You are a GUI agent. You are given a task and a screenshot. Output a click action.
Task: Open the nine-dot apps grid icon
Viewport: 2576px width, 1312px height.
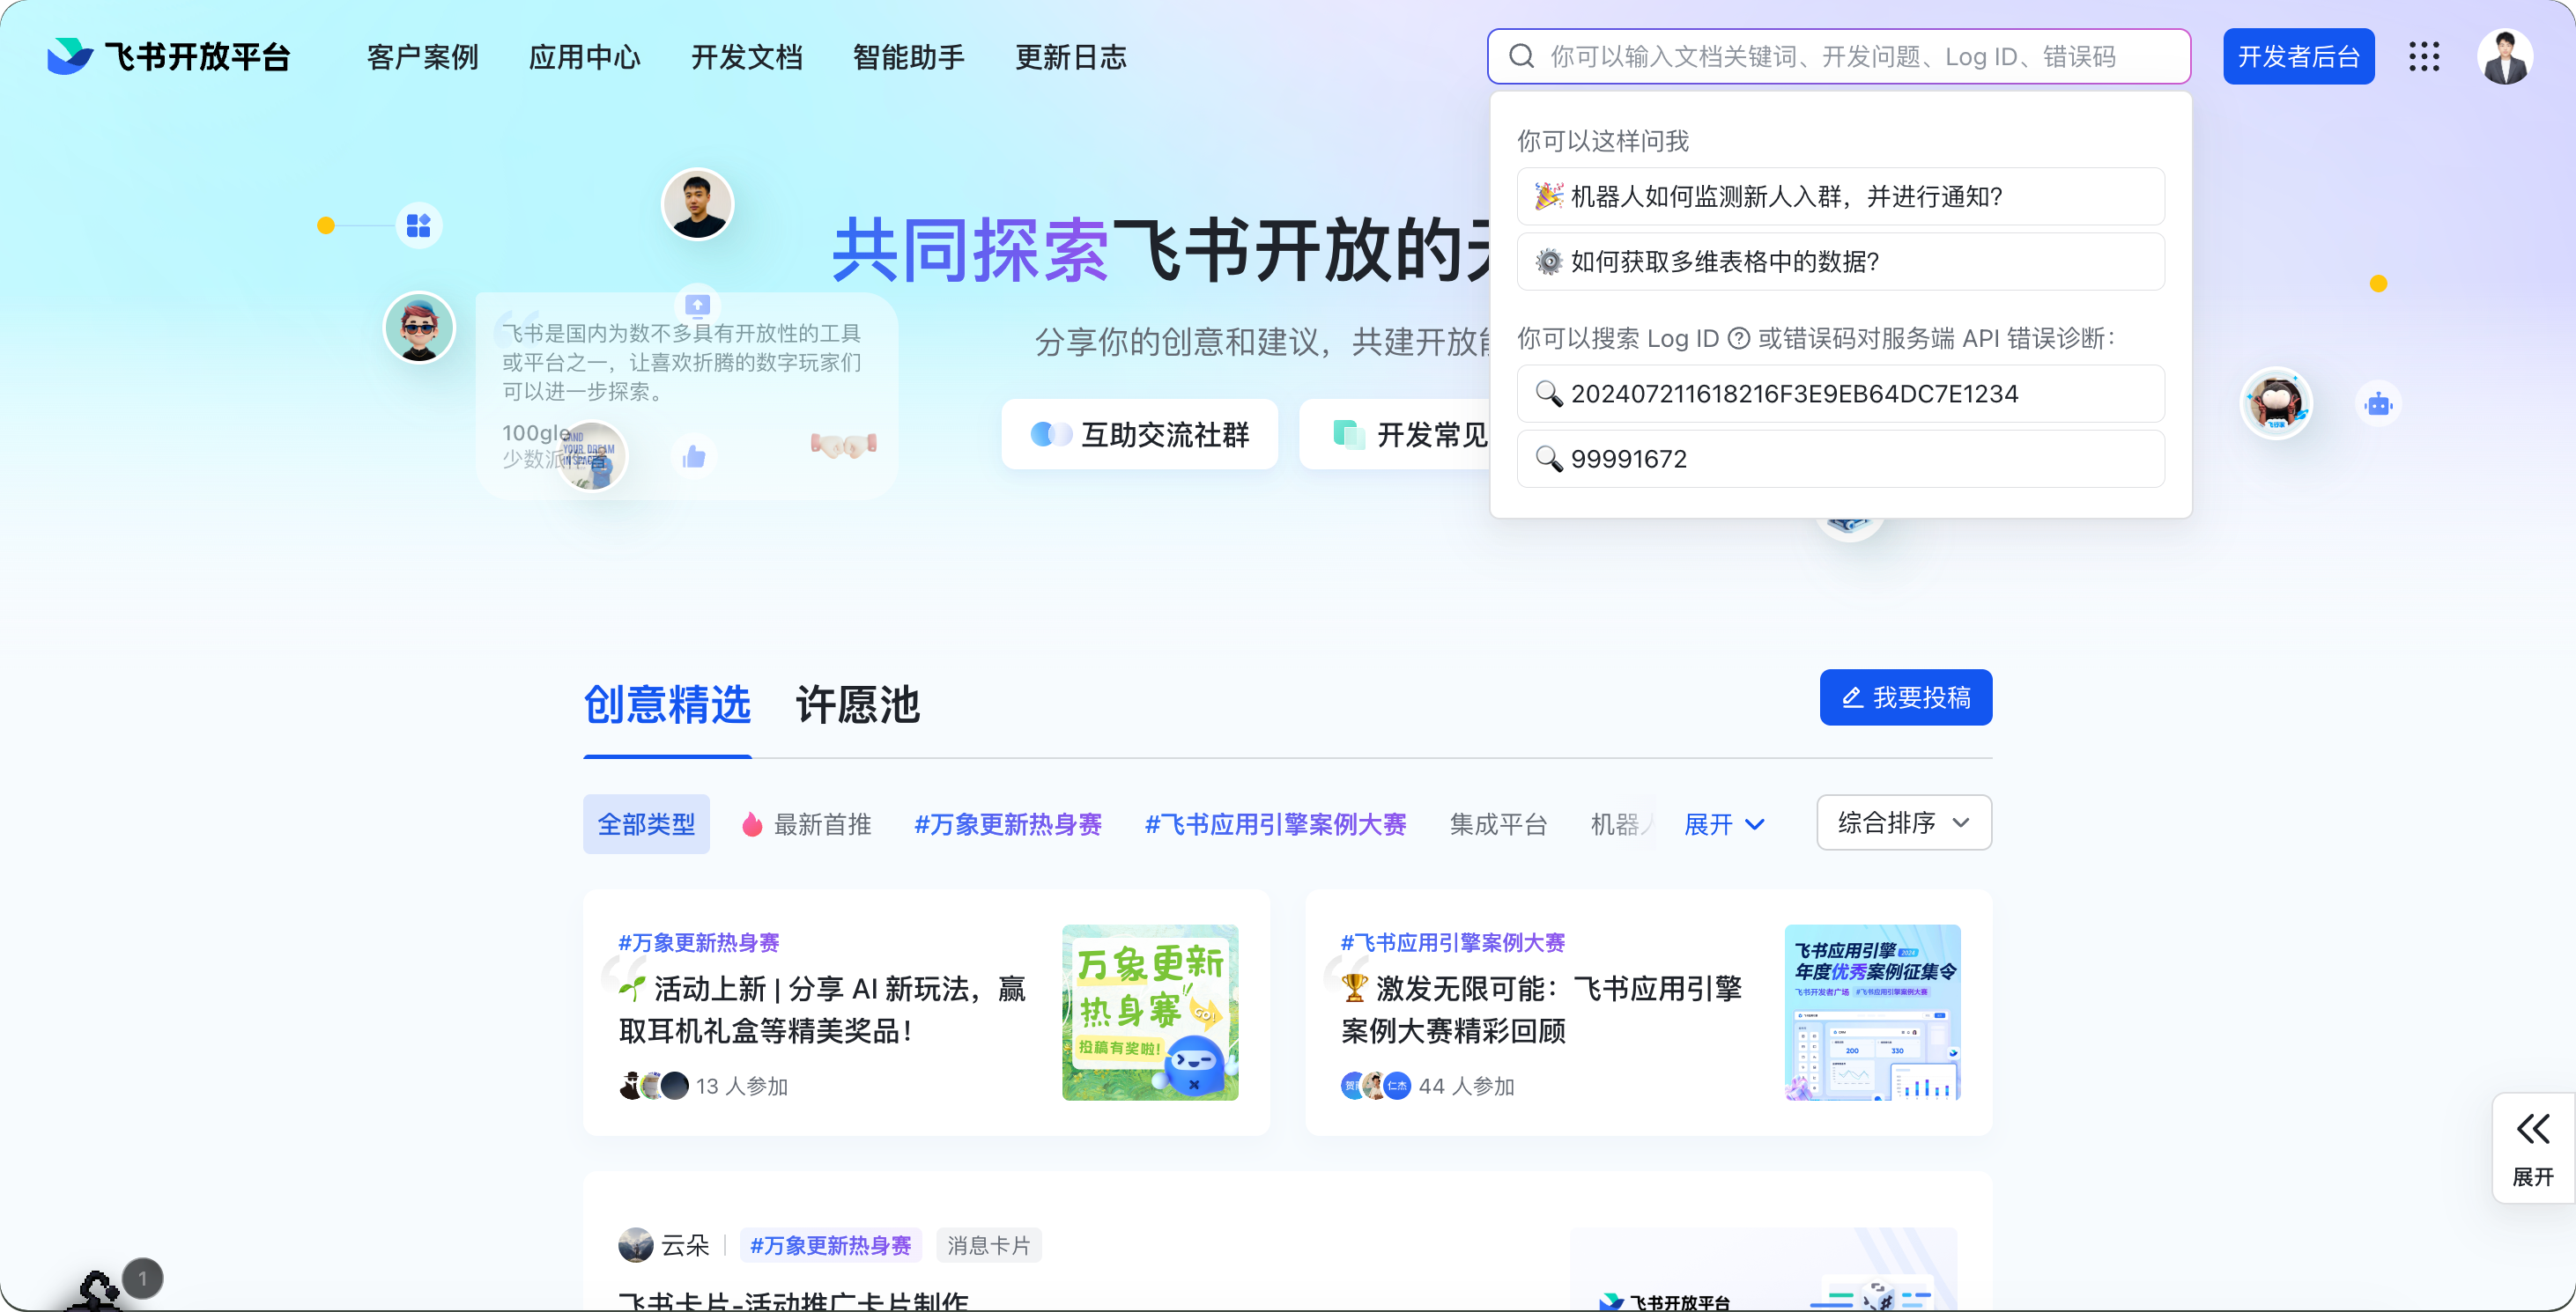[2424, 57]
